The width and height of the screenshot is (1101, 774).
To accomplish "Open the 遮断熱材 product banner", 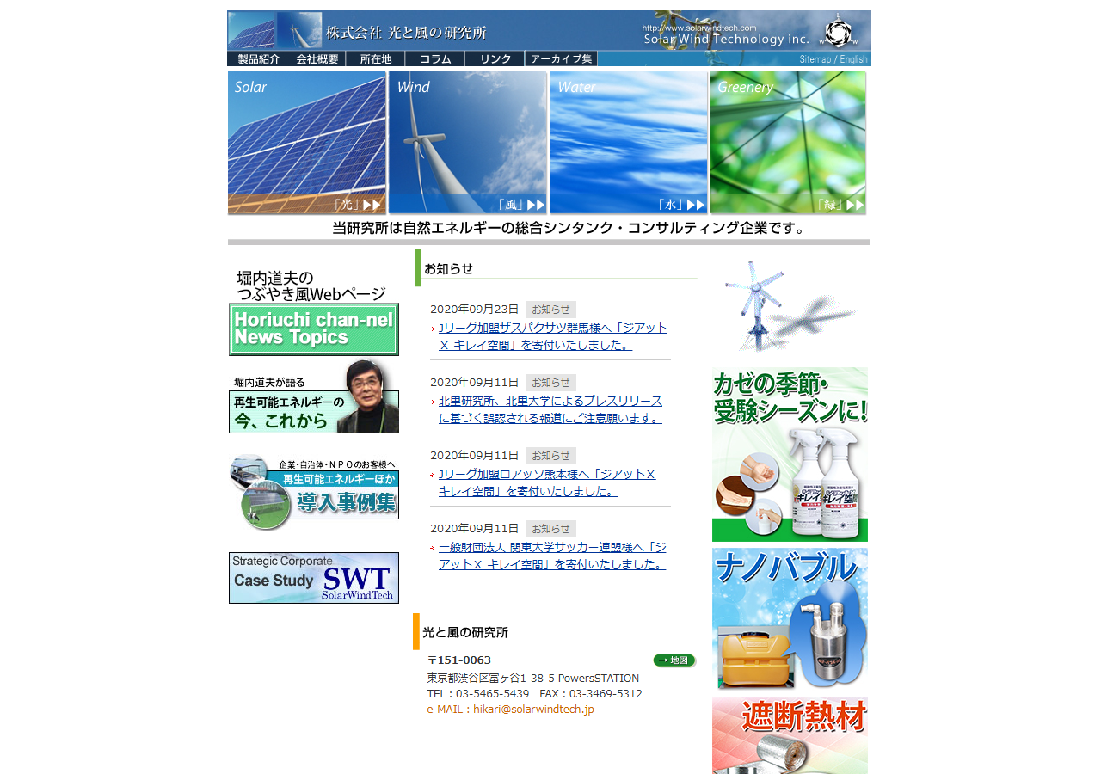I will tap(790, 735).
